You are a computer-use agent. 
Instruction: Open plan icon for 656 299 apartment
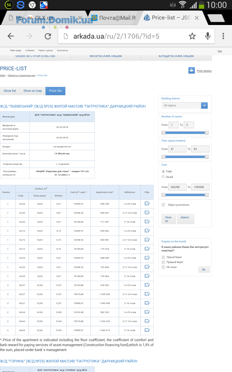point(147,203)
